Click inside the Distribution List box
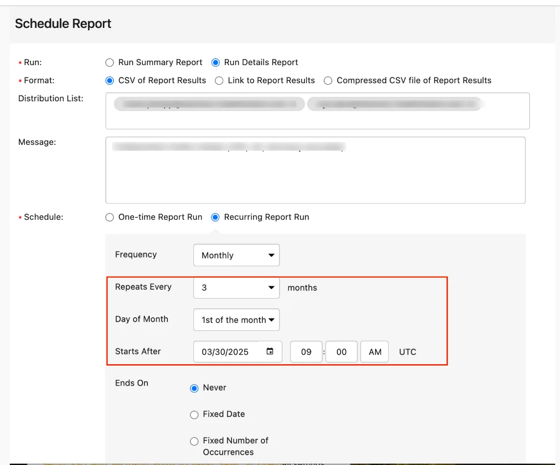560x465 pixels. click(318, 111)
